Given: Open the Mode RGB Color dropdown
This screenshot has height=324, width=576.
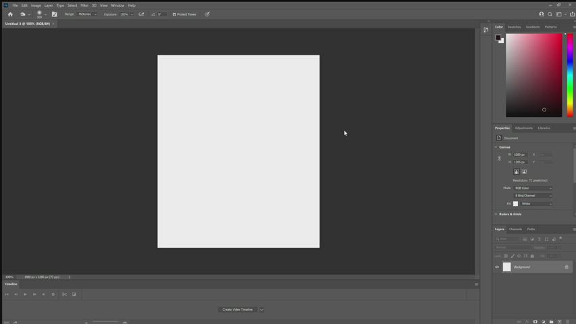Looking at the screenshot, I should [x=533, y=188].
